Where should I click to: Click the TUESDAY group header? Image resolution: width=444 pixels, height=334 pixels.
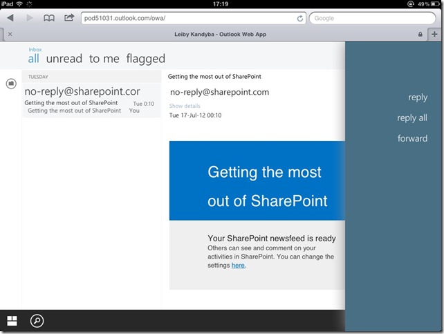coord(91,77)
